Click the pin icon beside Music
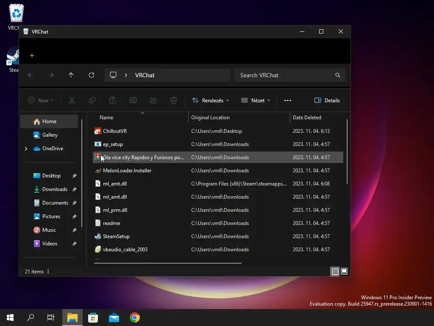The image size is (434, 326). [x=74, y=230]
